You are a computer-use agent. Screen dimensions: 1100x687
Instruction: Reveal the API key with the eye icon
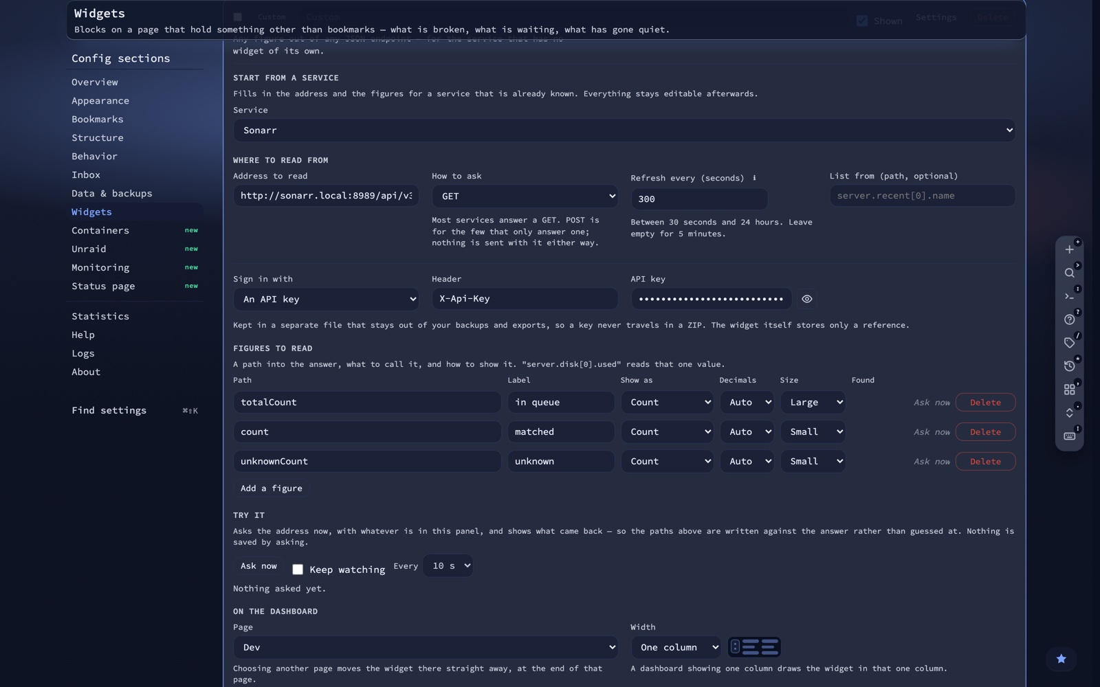coord(807,299)
